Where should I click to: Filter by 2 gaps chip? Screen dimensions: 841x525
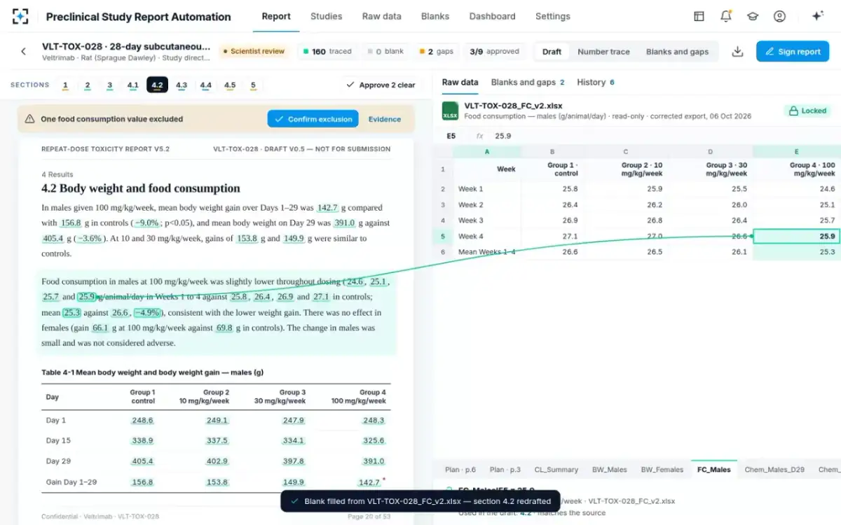click(x=436, y=51)
